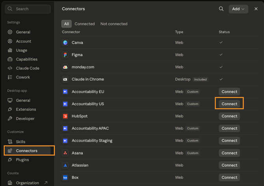264x186 pixels.
Task: Click the Canva connected checkmark
Action: tap(221, 43)
